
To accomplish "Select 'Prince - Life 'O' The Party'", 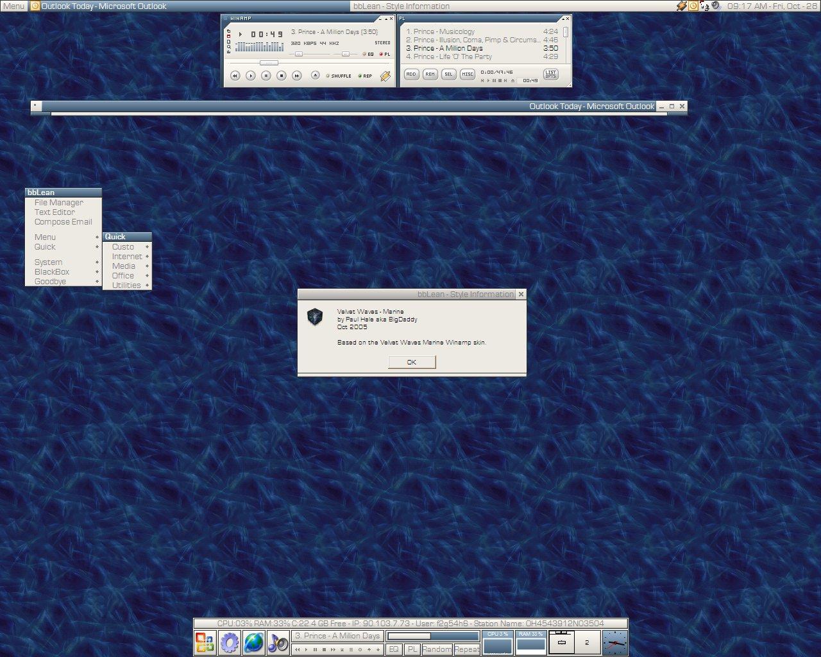I will pyautogui.click(x=482, y=56).
